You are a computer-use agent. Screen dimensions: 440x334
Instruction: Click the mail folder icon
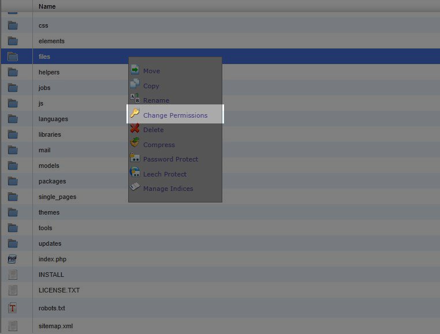click(13, 150)
